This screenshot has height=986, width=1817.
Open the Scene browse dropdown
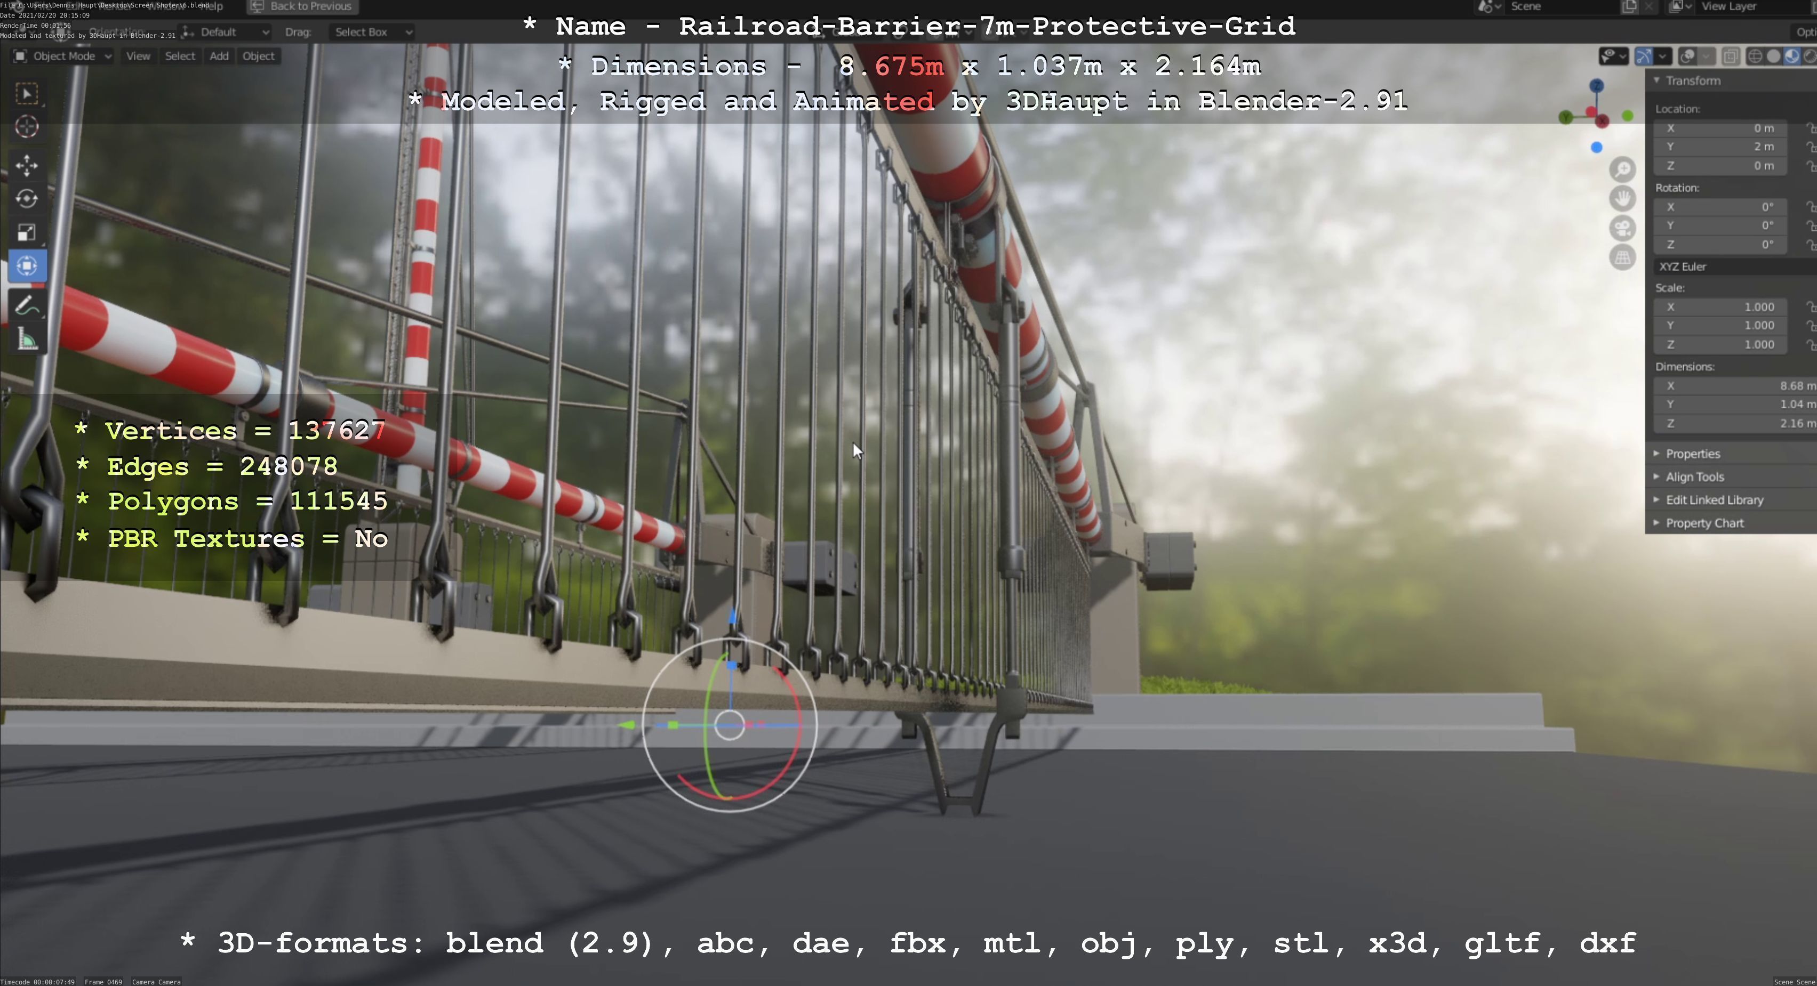point(1488,6)
